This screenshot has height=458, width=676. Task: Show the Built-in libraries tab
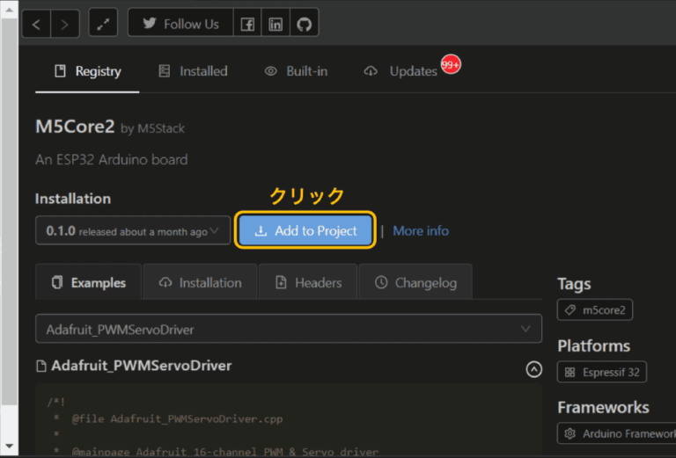pyautogui.click(x=296, y=71)
